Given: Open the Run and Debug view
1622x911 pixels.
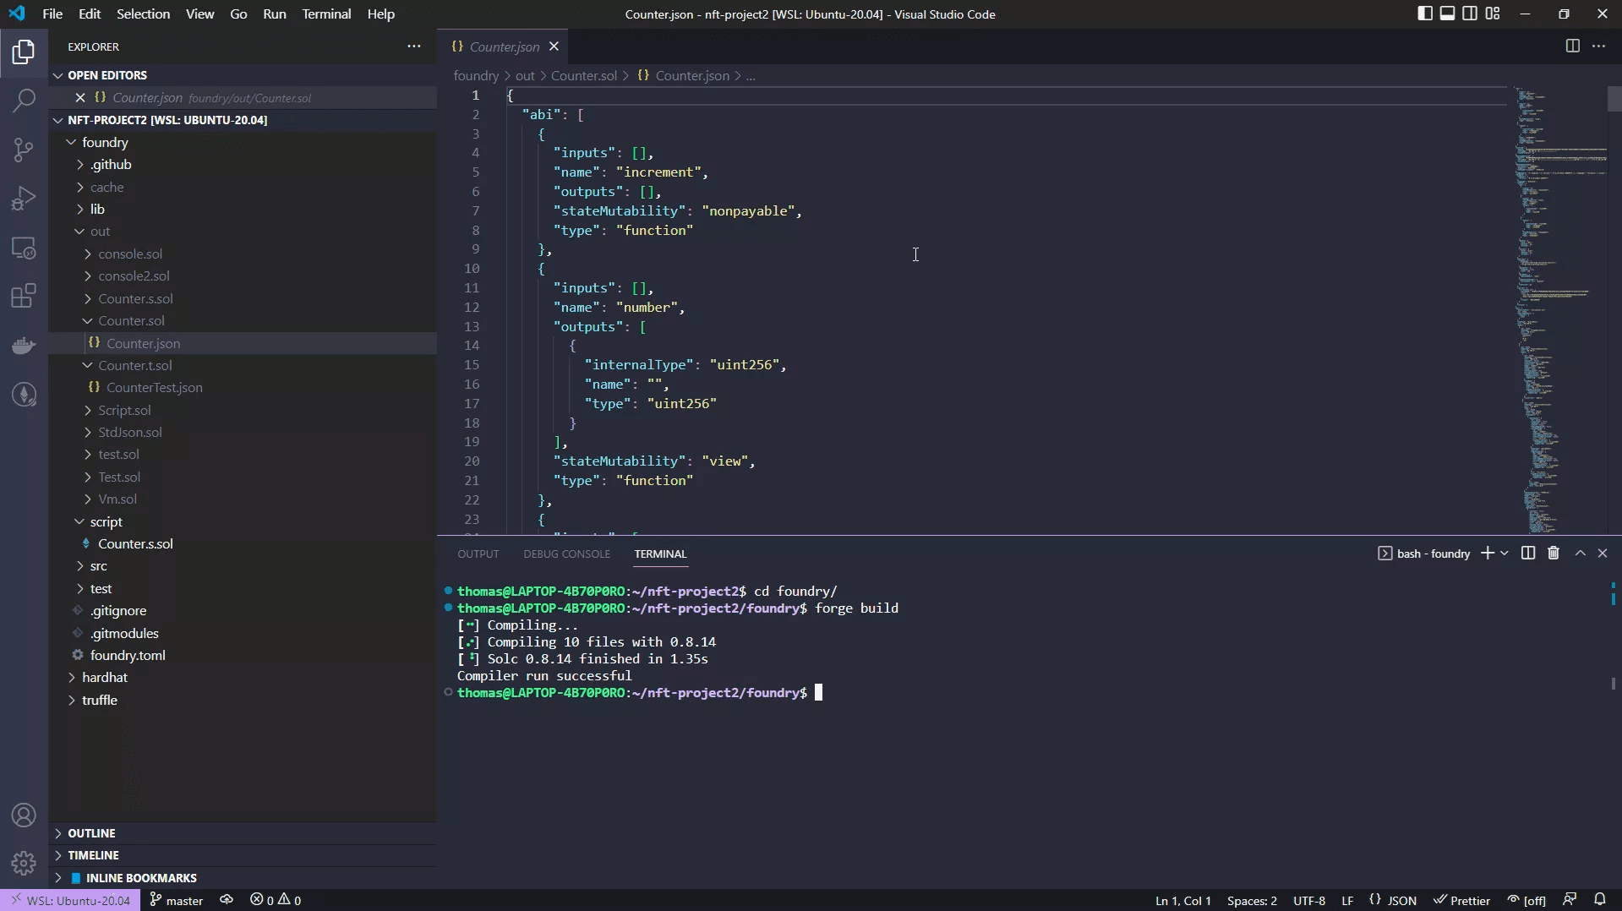Looking at the screenshot, I should [x=24, y=199].
